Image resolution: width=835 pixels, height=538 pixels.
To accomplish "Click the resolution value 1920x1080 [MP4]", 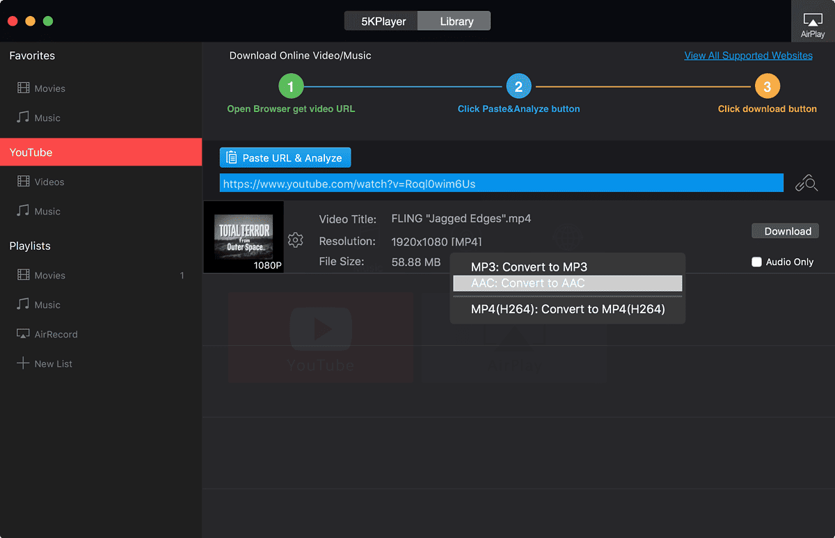I will click(x=436, y=242).
